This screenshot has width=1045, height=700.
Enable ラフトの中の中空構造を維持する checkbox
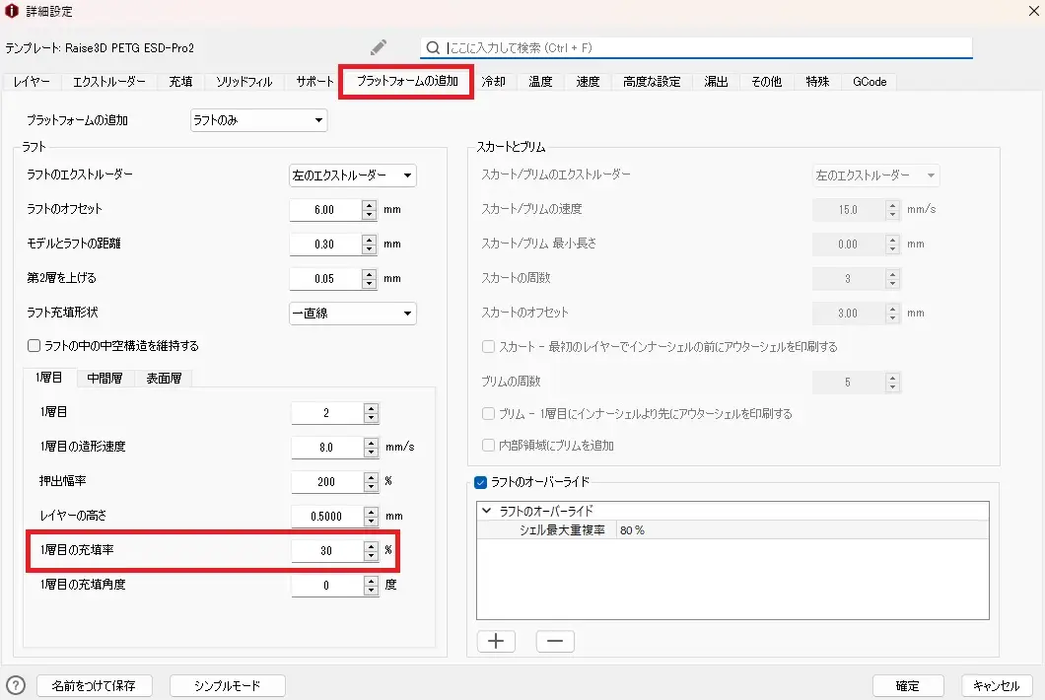pyautogui.click(x=35, y=346)
